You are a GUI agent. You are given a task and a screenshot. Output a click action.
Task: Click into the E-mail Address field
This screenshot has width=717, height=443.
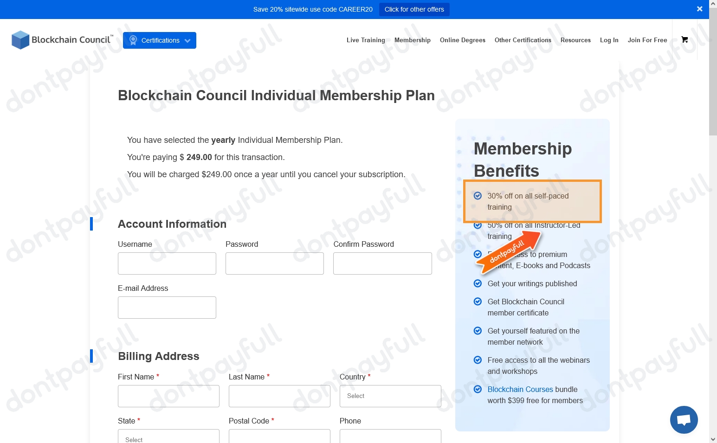click(x=167, y=308)
